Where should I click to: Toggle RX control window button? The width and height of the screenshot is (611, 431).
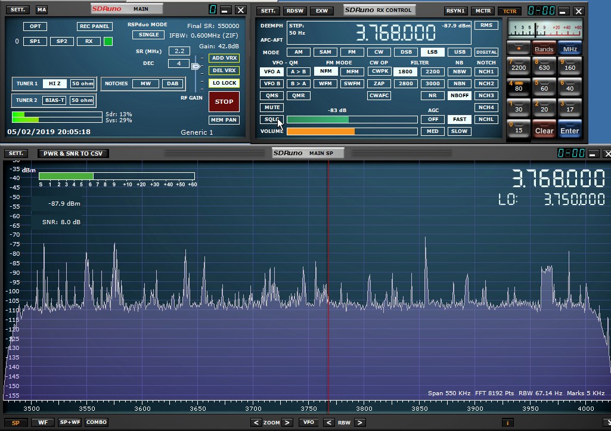[89, 41]
